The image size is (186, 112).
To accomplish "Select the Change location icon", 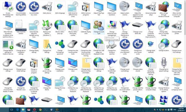I will point(164,44).
